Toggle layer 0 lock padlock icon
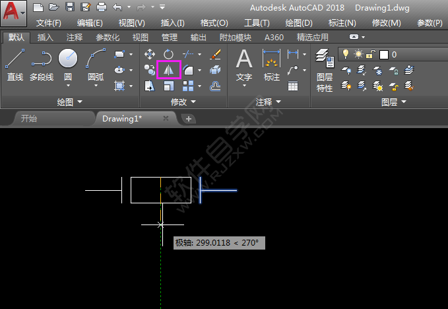Image resolution: width=448 pixels, height=309 pixels. tap(371, 54)
